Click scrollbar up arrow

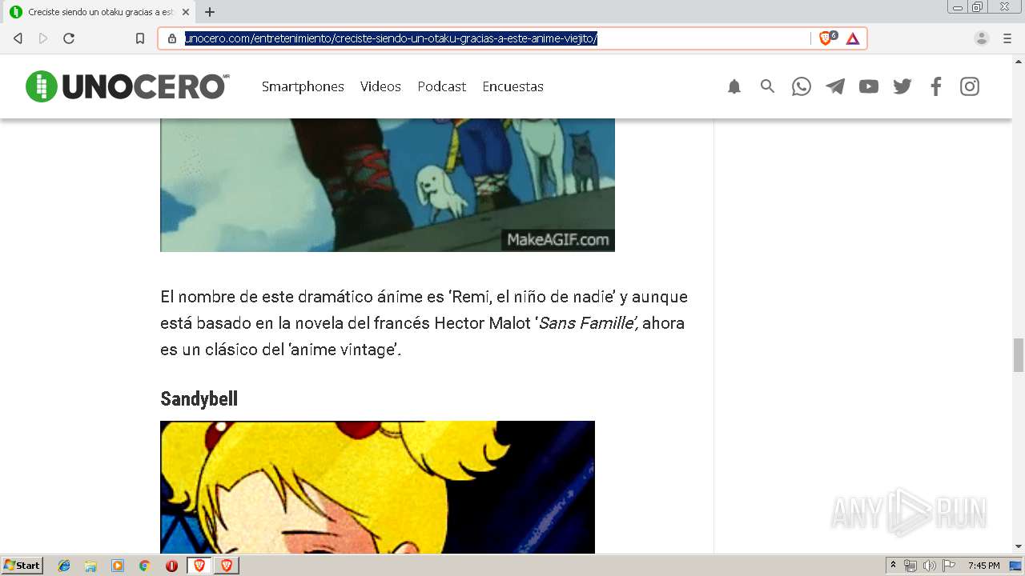[x=1019, y=60]
